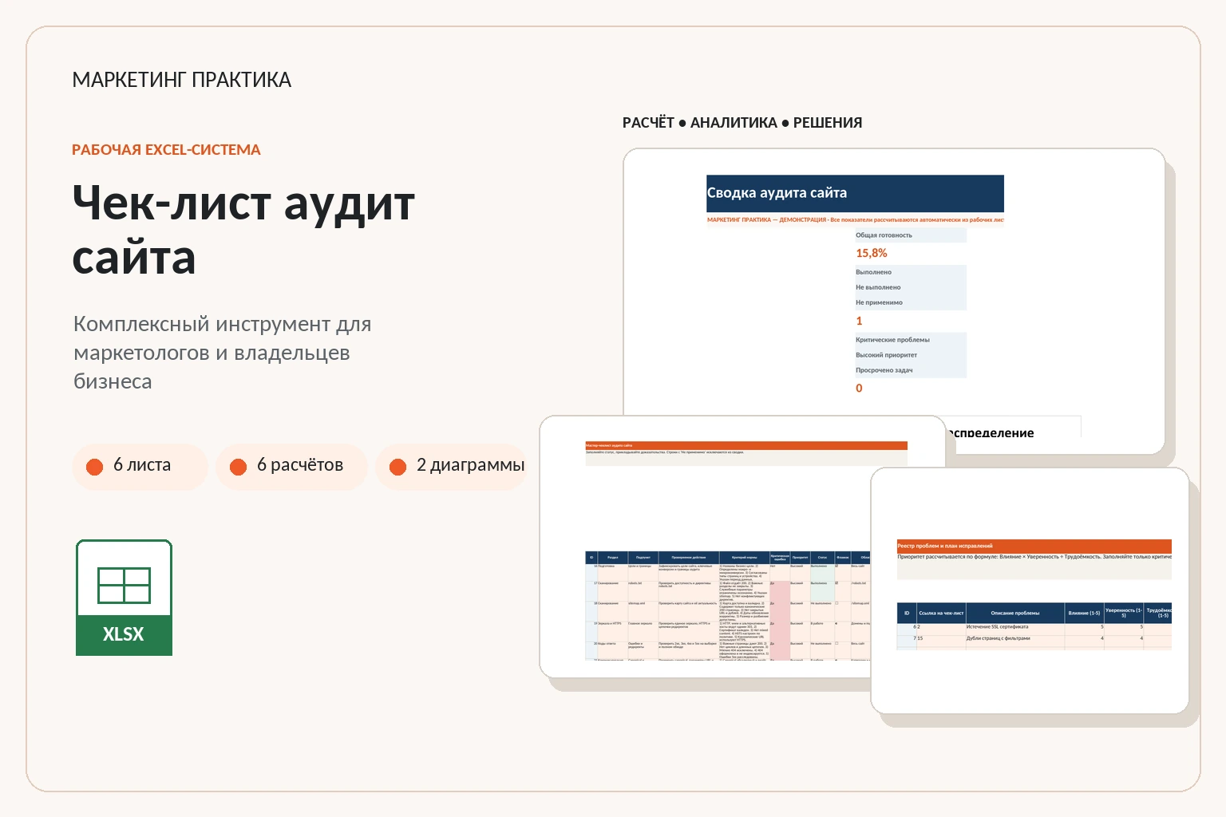The image size is (1226, 817).
Task: Open the master checklist table preview
Action: 729,605
